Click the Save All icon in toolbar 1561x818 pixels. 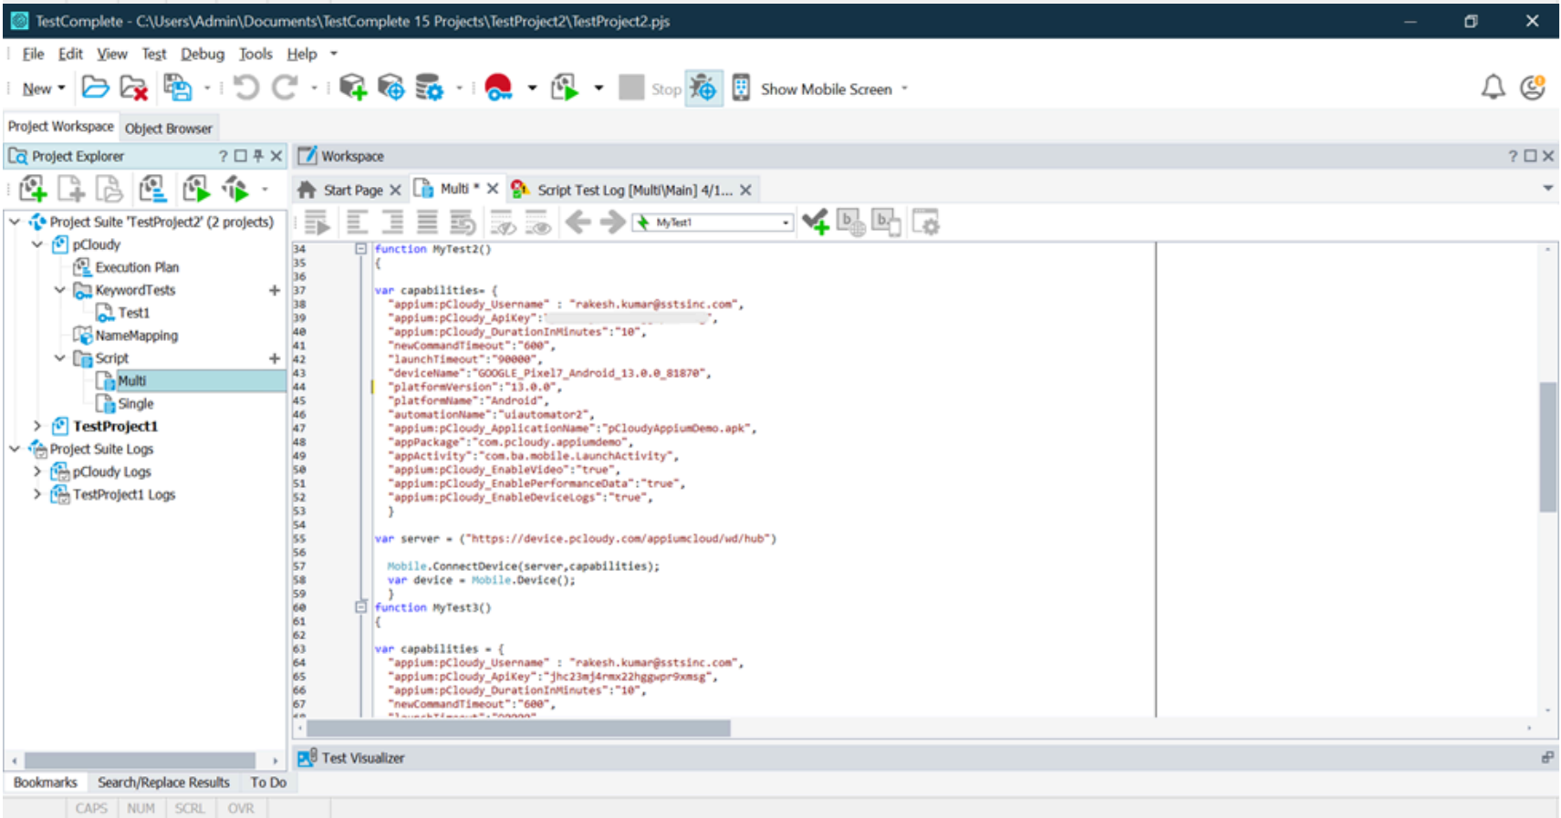point(177,88)
